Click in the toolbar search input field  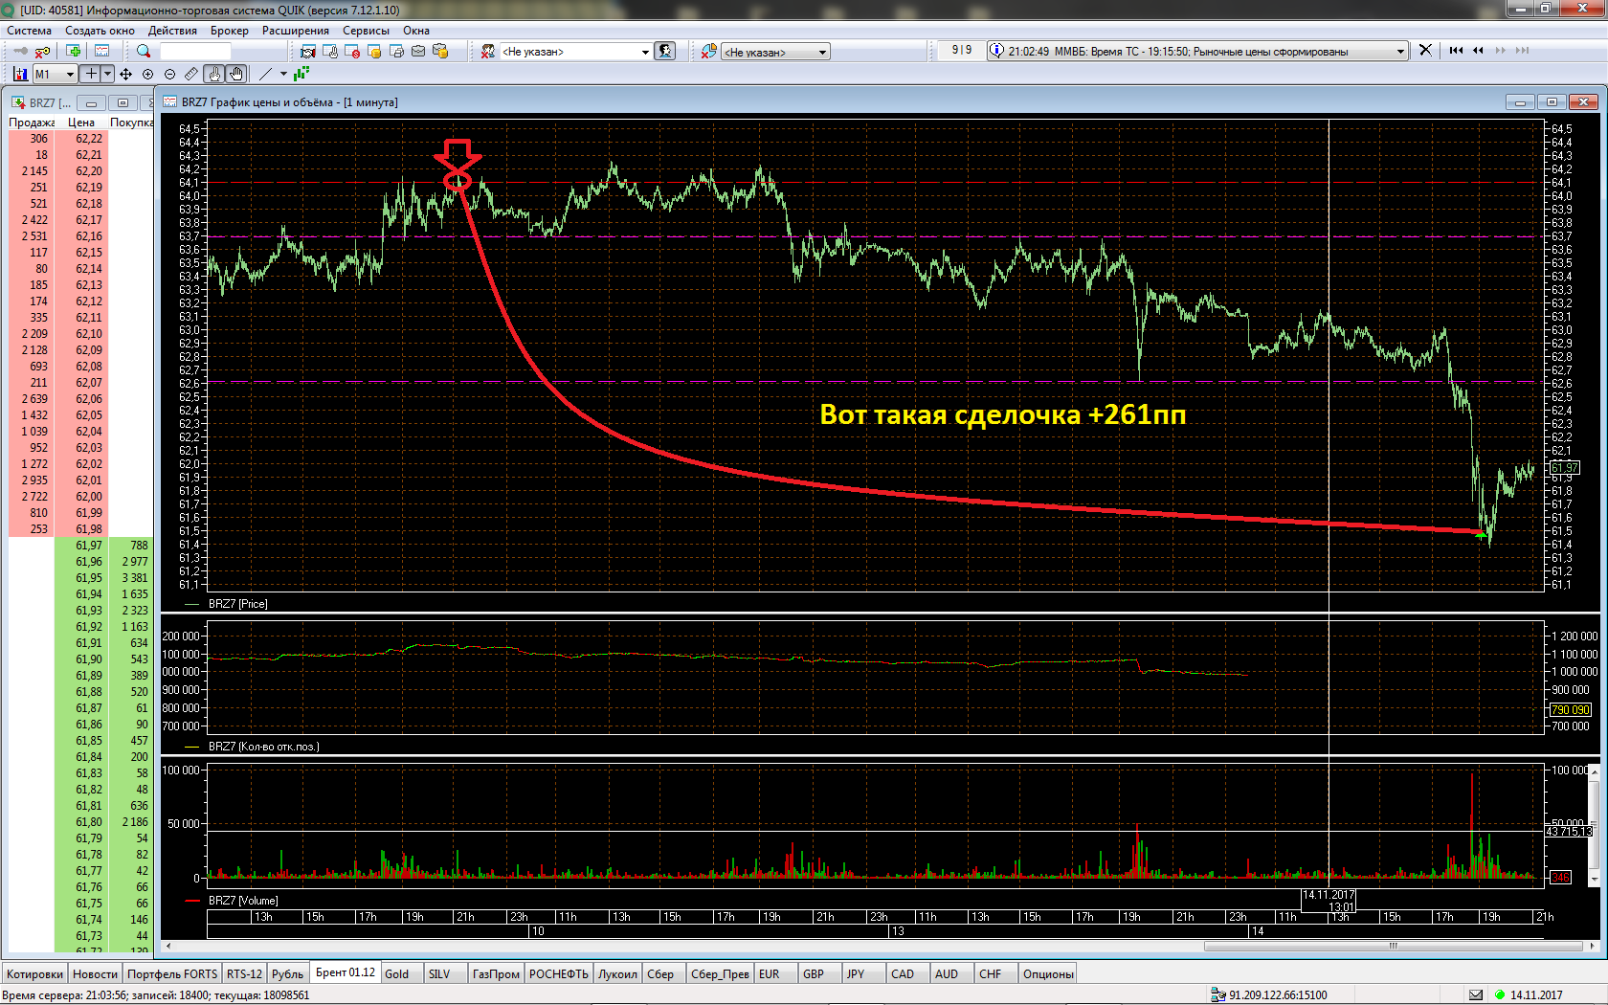195,51
